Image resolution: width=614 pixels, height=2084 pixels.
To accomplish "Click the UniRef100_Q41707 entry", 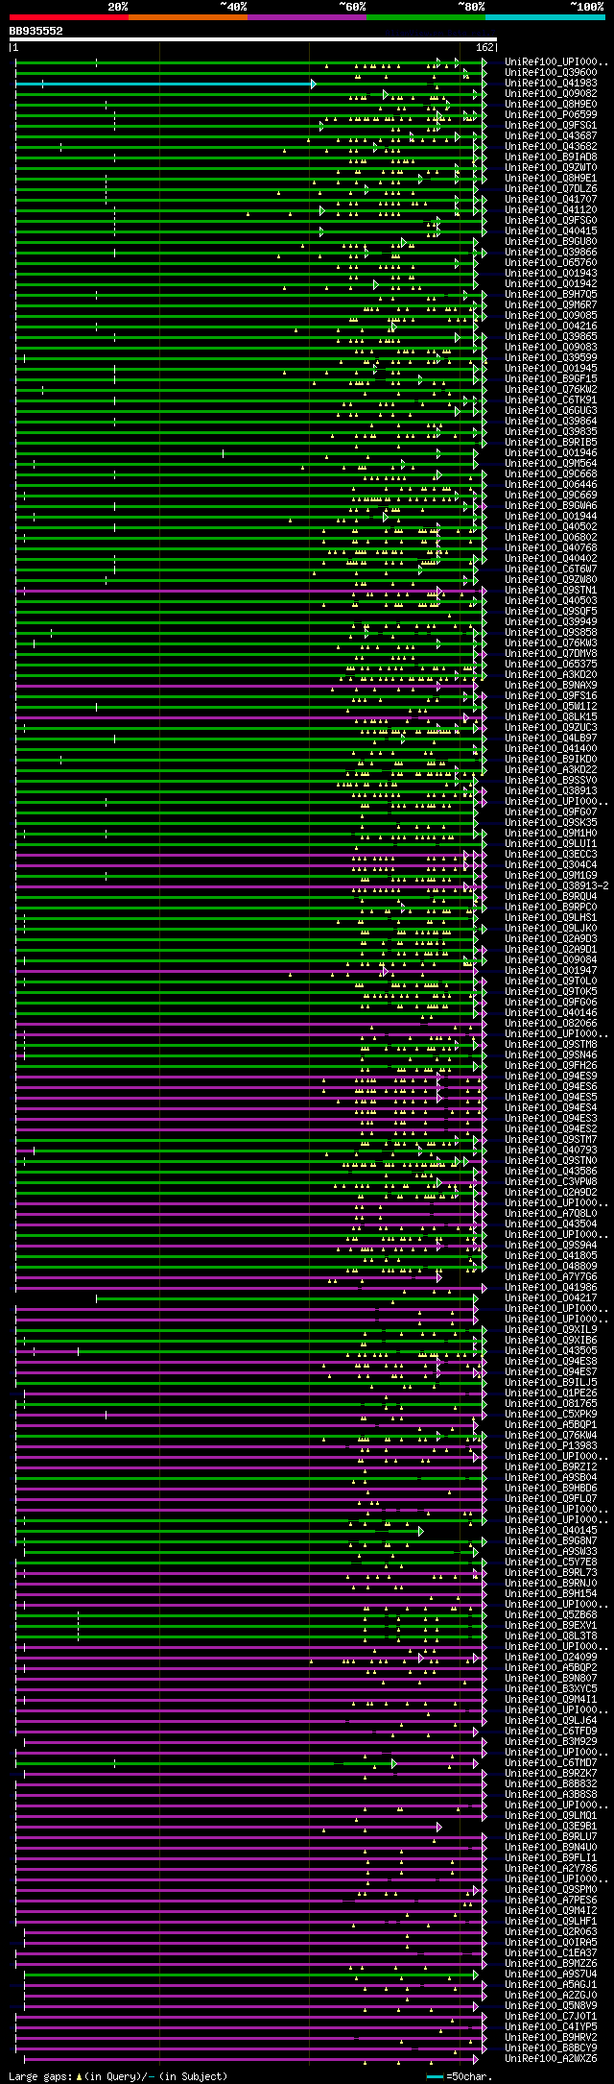I will [551, 200].
